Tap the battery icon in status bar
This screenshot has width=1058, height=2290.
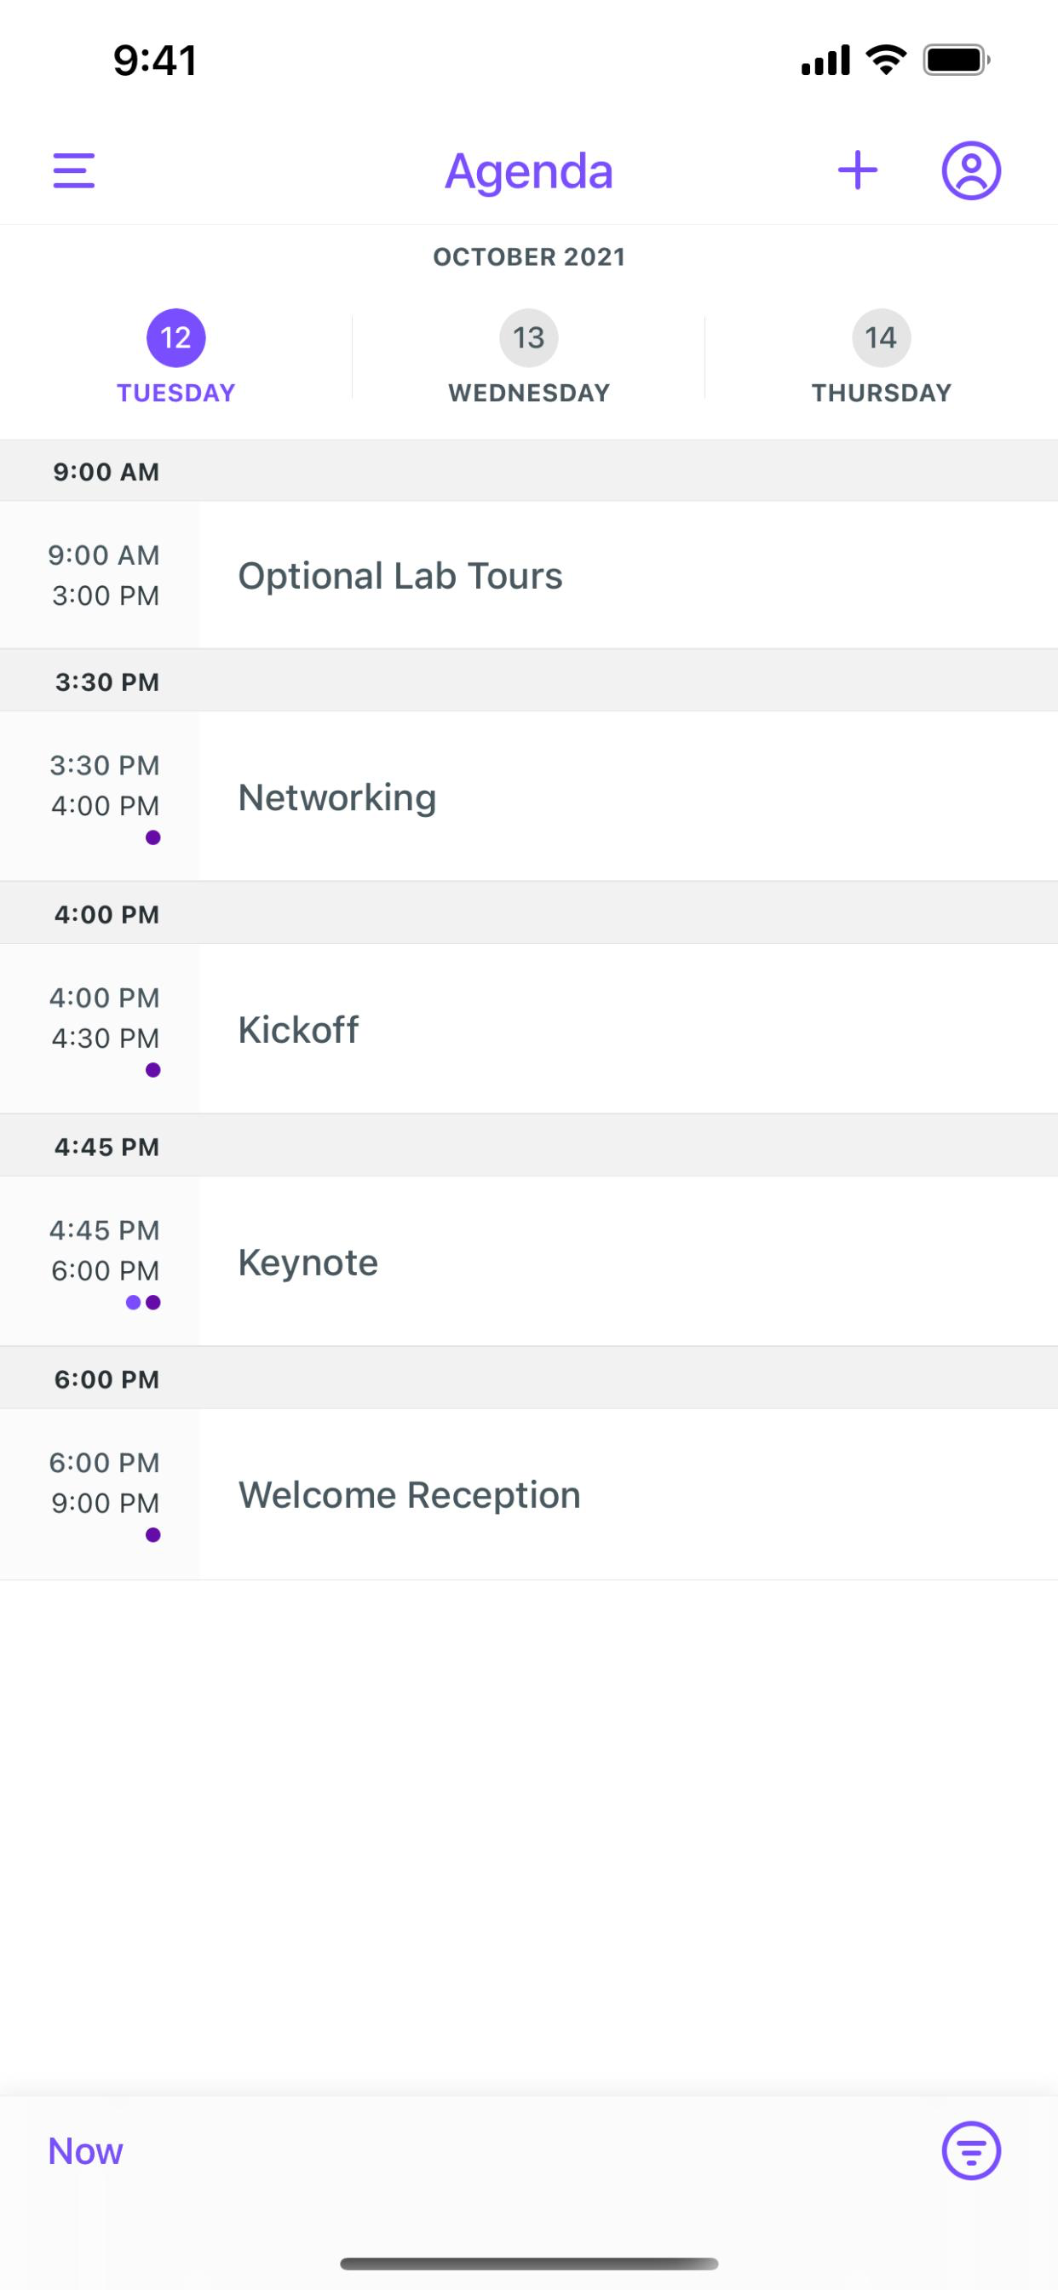[x=957, y=60]
